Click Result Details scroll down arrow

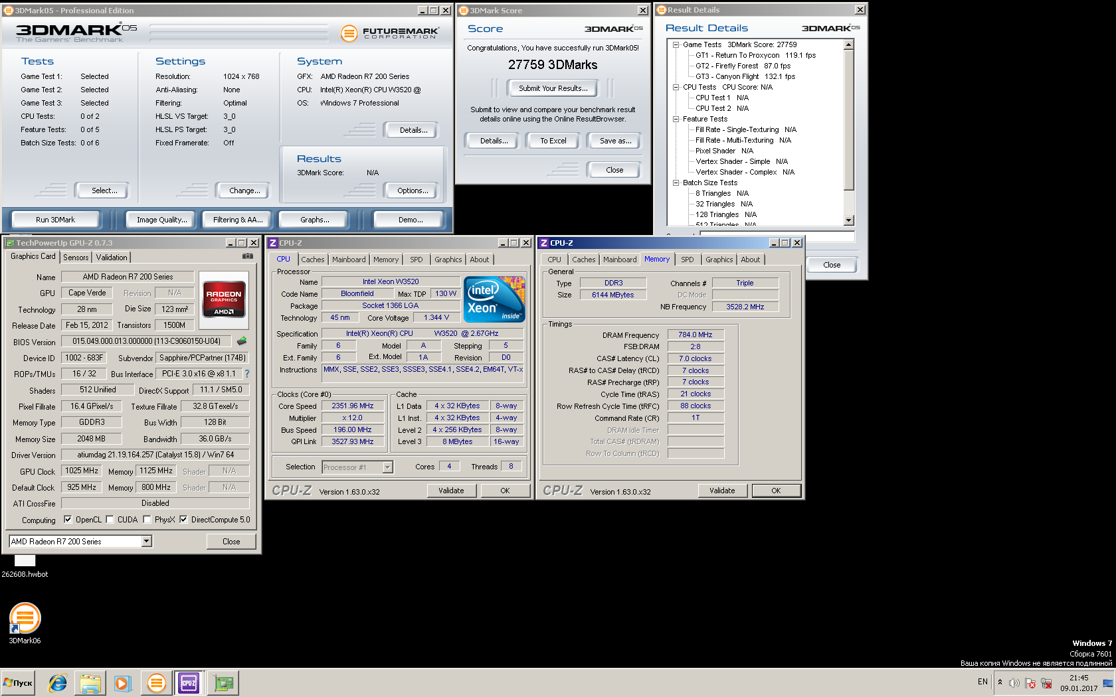tap(848, 220)
